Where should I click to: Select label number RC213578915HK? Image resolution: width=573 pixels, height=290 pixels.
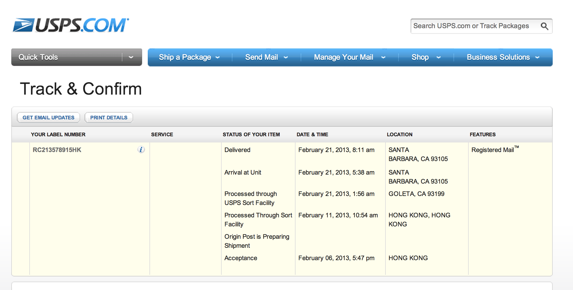point(57,150)
